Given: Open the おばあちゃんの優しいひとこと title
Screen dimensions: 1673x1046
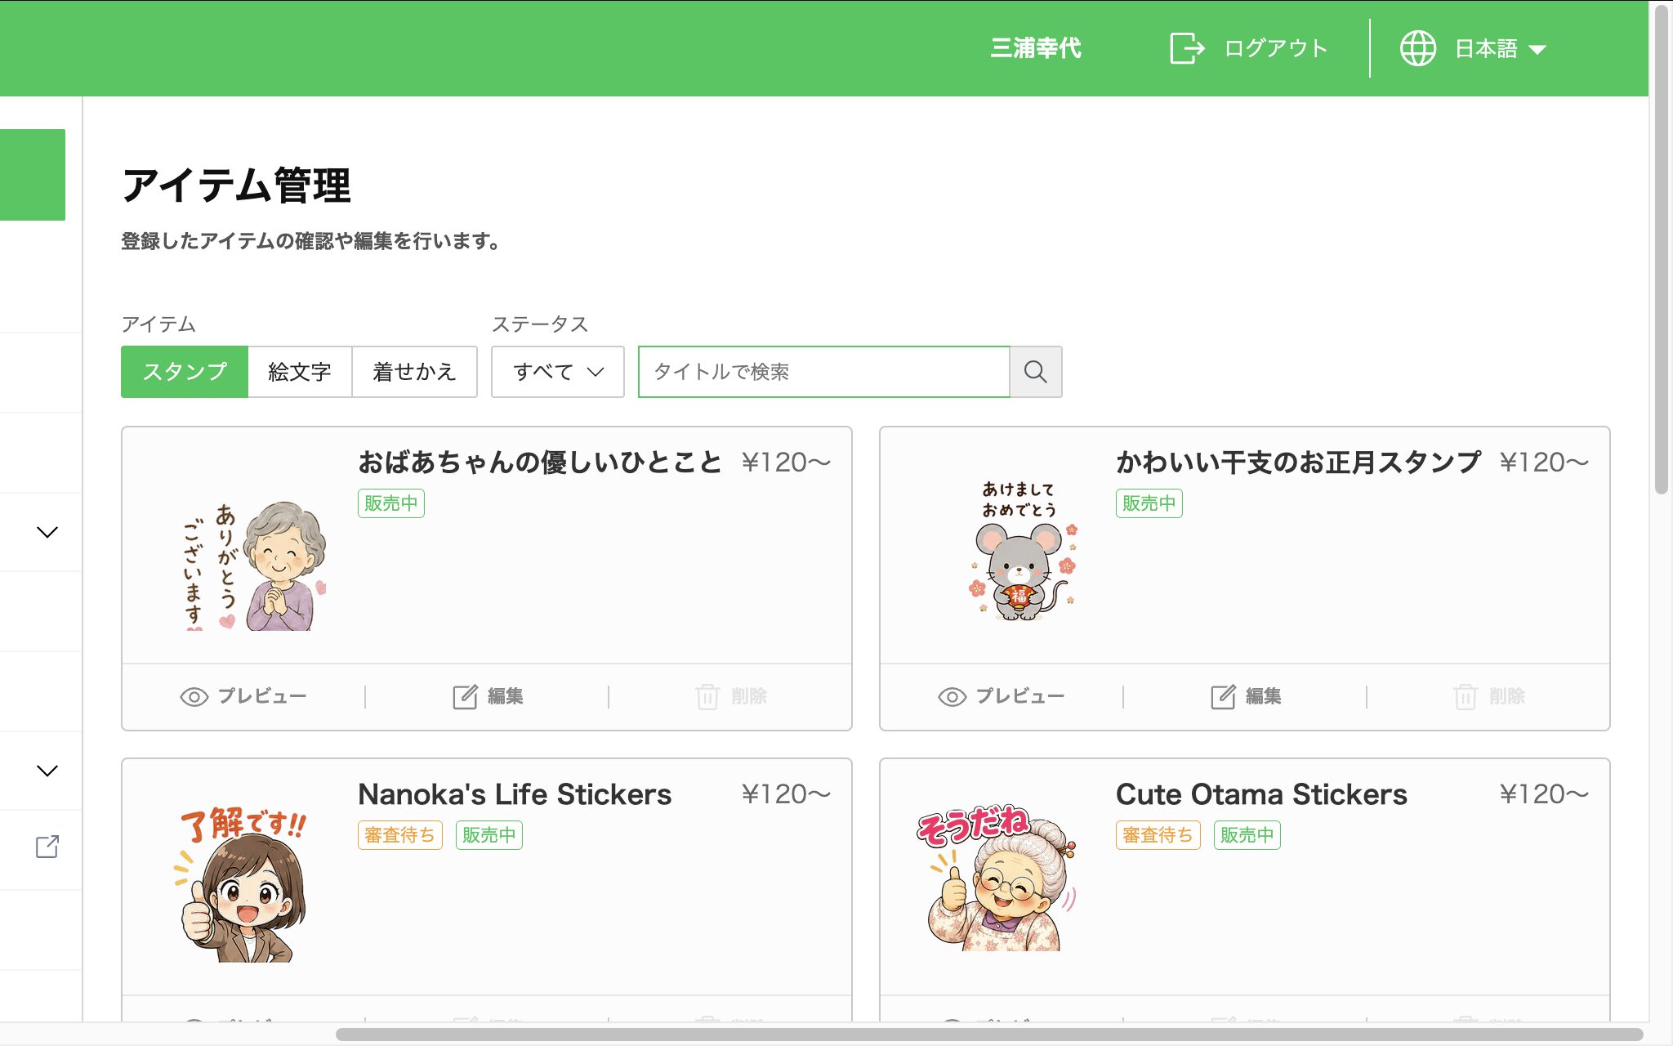Looking at the screenshot, I should click(540, 463).
